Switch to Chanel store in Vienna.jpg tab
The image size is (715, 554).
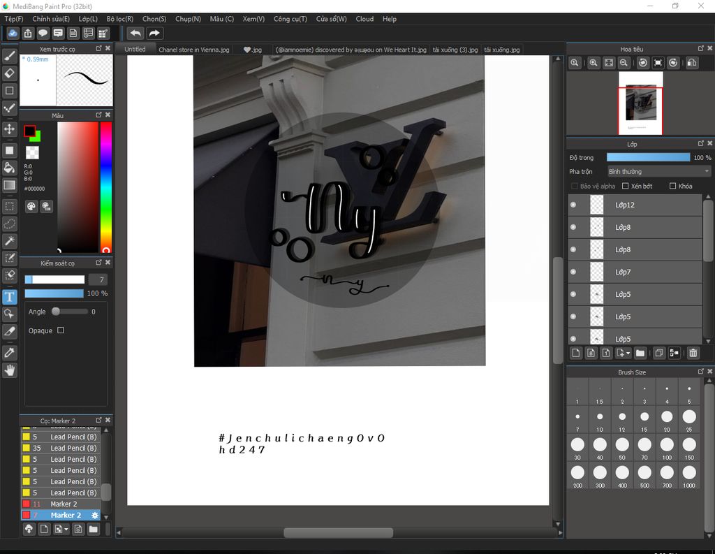point(194,50)
